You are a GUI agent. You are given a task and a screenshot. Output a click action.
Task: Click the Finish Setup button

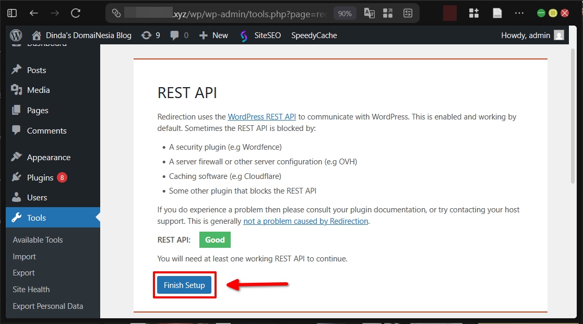(184, 285)
